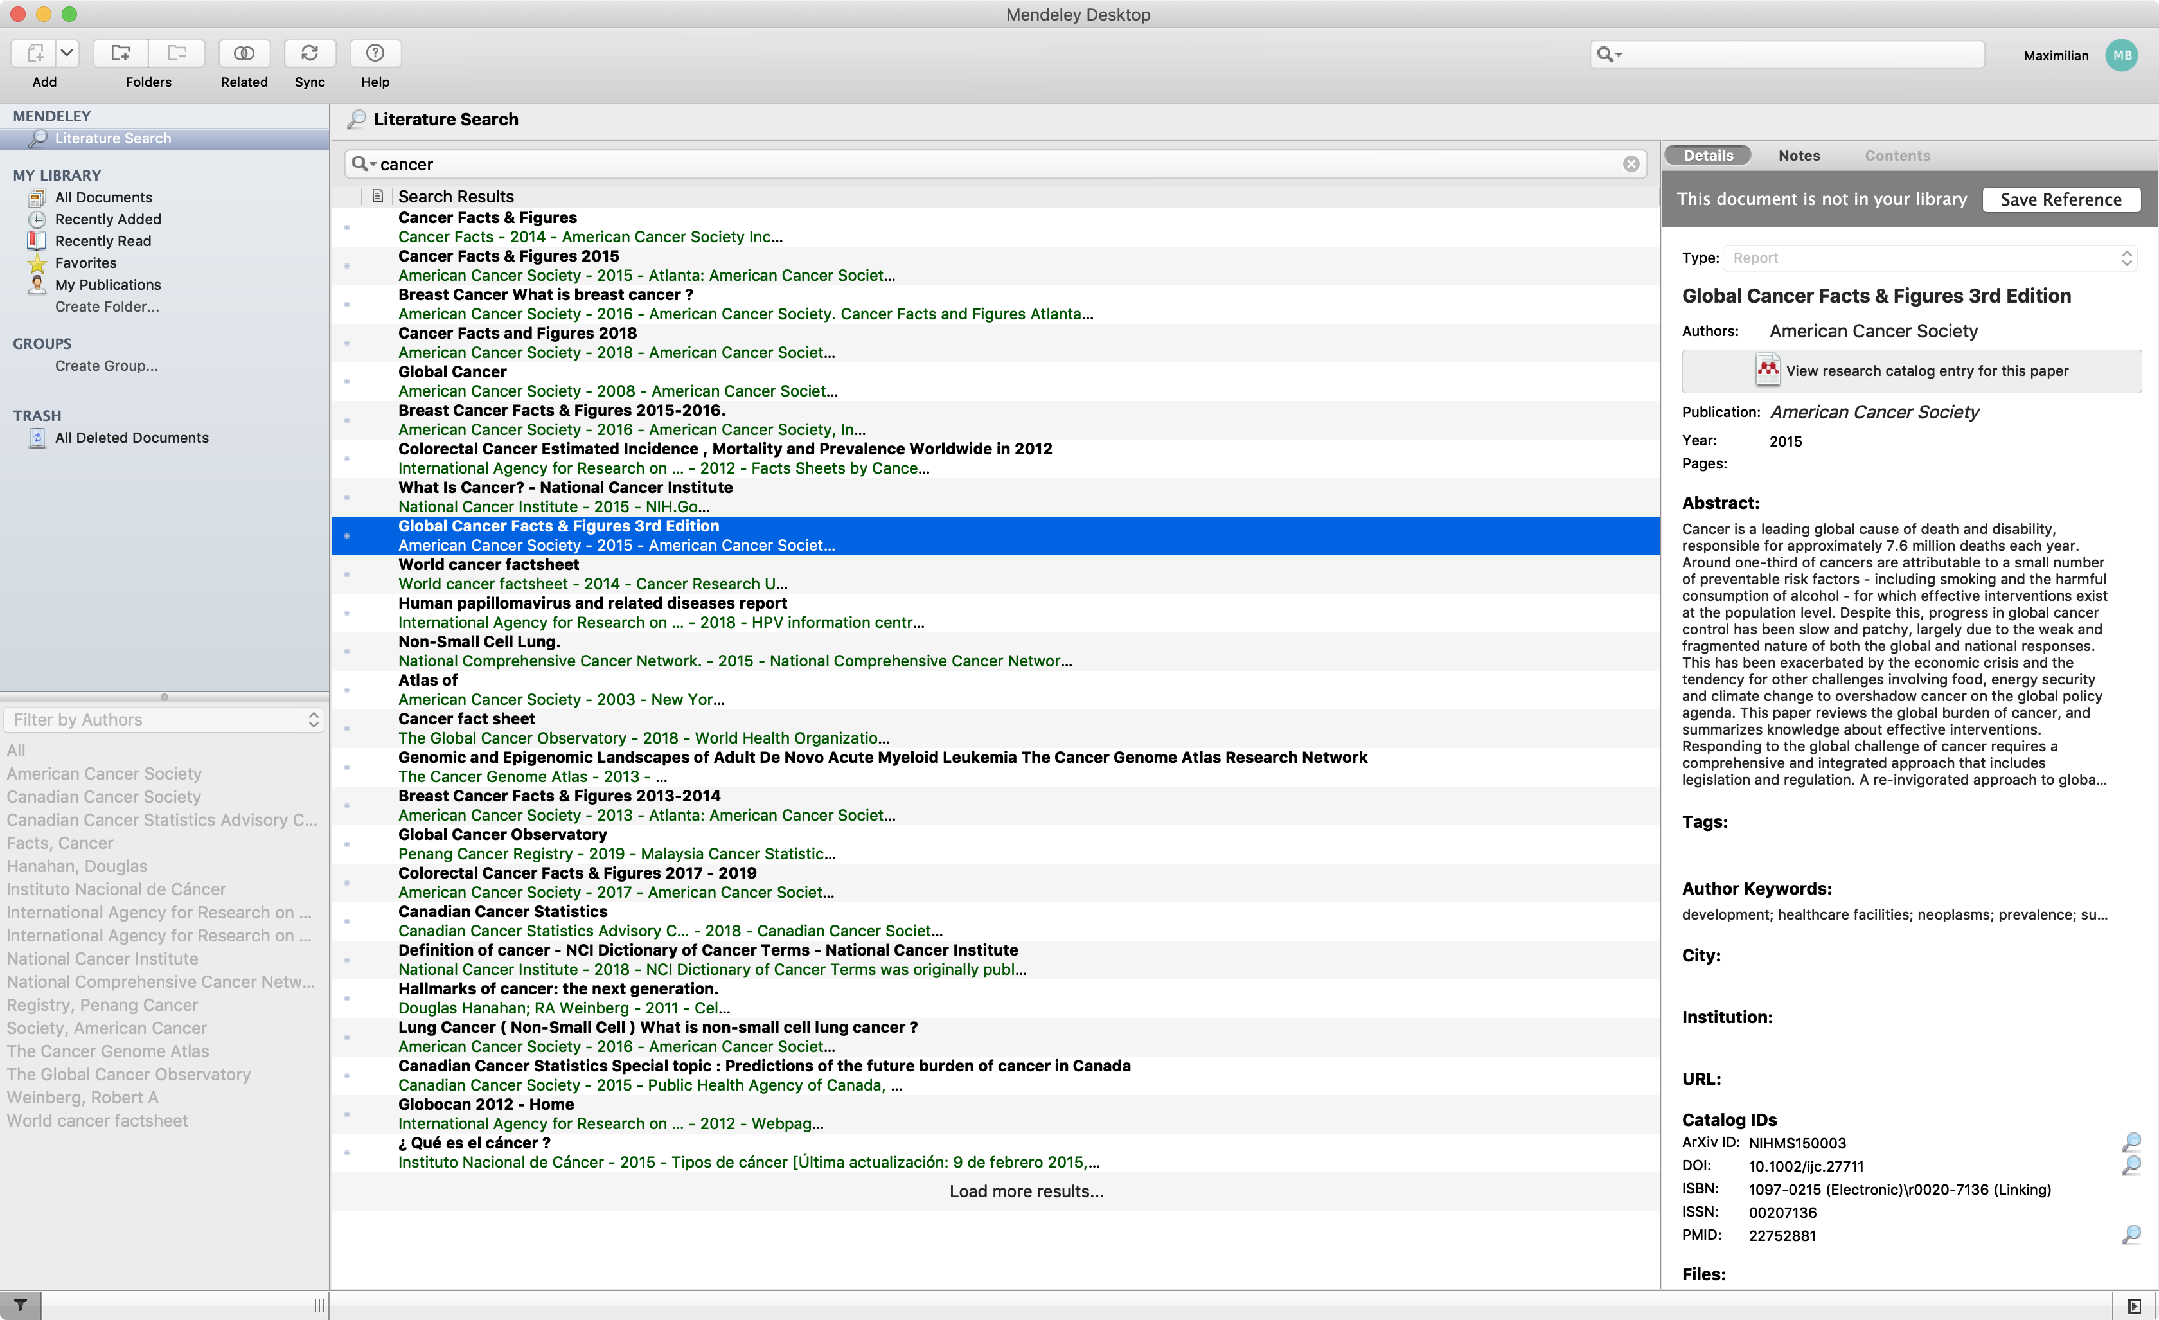Click Load more results link

(1026, 1191)
